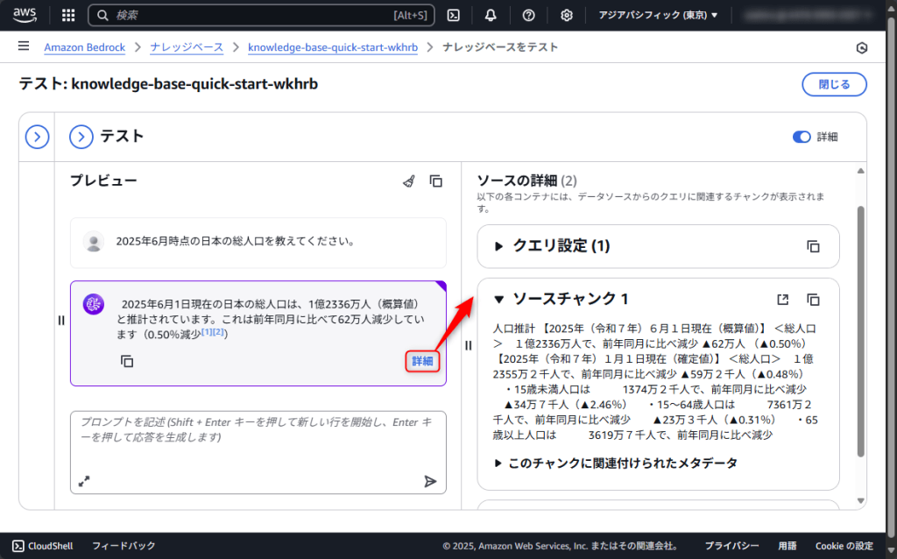Toggle the 詳細 switch off
The image size is (897, 559).
[x=802, y=137]
